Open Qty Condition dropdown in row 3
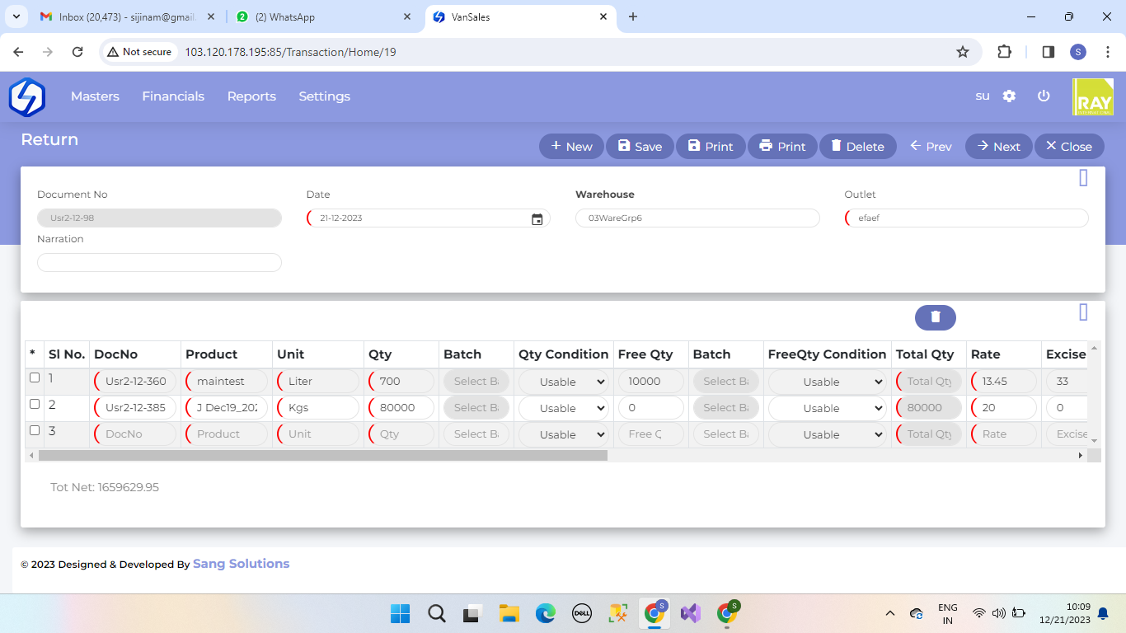The image size is (1126, 633). click(564, 434)
